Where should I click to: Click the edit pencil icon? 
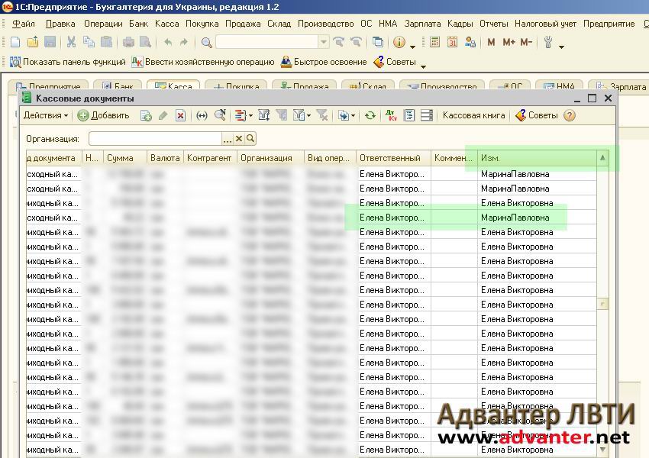(163, 115)
